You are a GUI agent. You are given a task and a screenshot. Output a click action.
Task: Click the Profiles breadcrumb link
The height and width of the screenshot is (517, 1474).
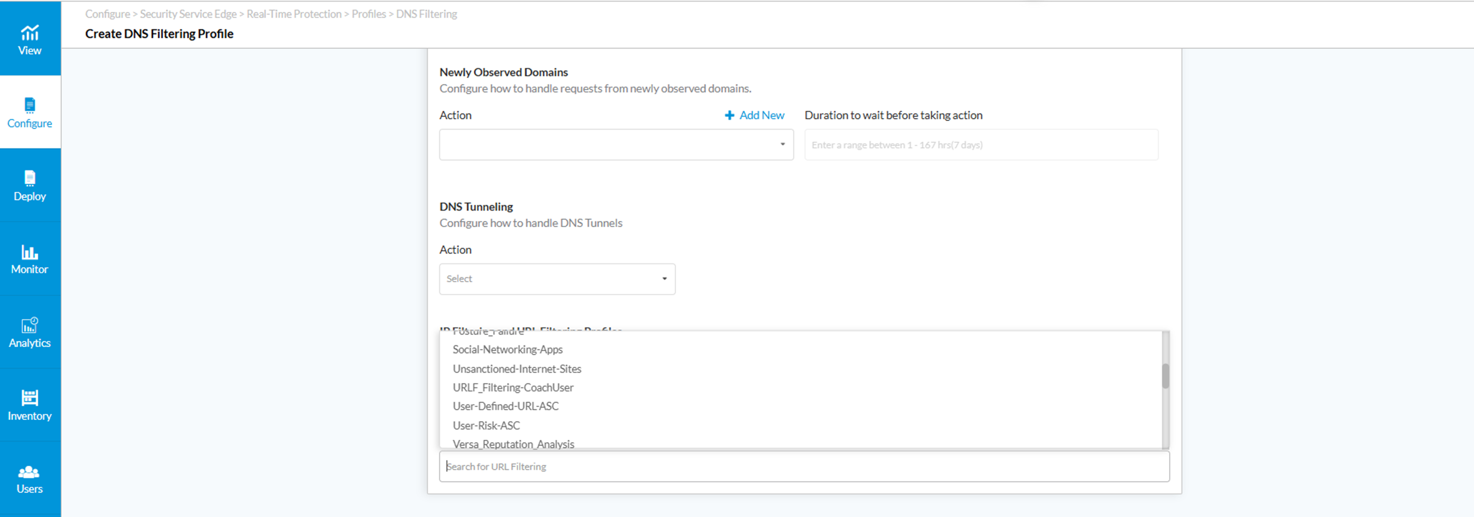369,13
